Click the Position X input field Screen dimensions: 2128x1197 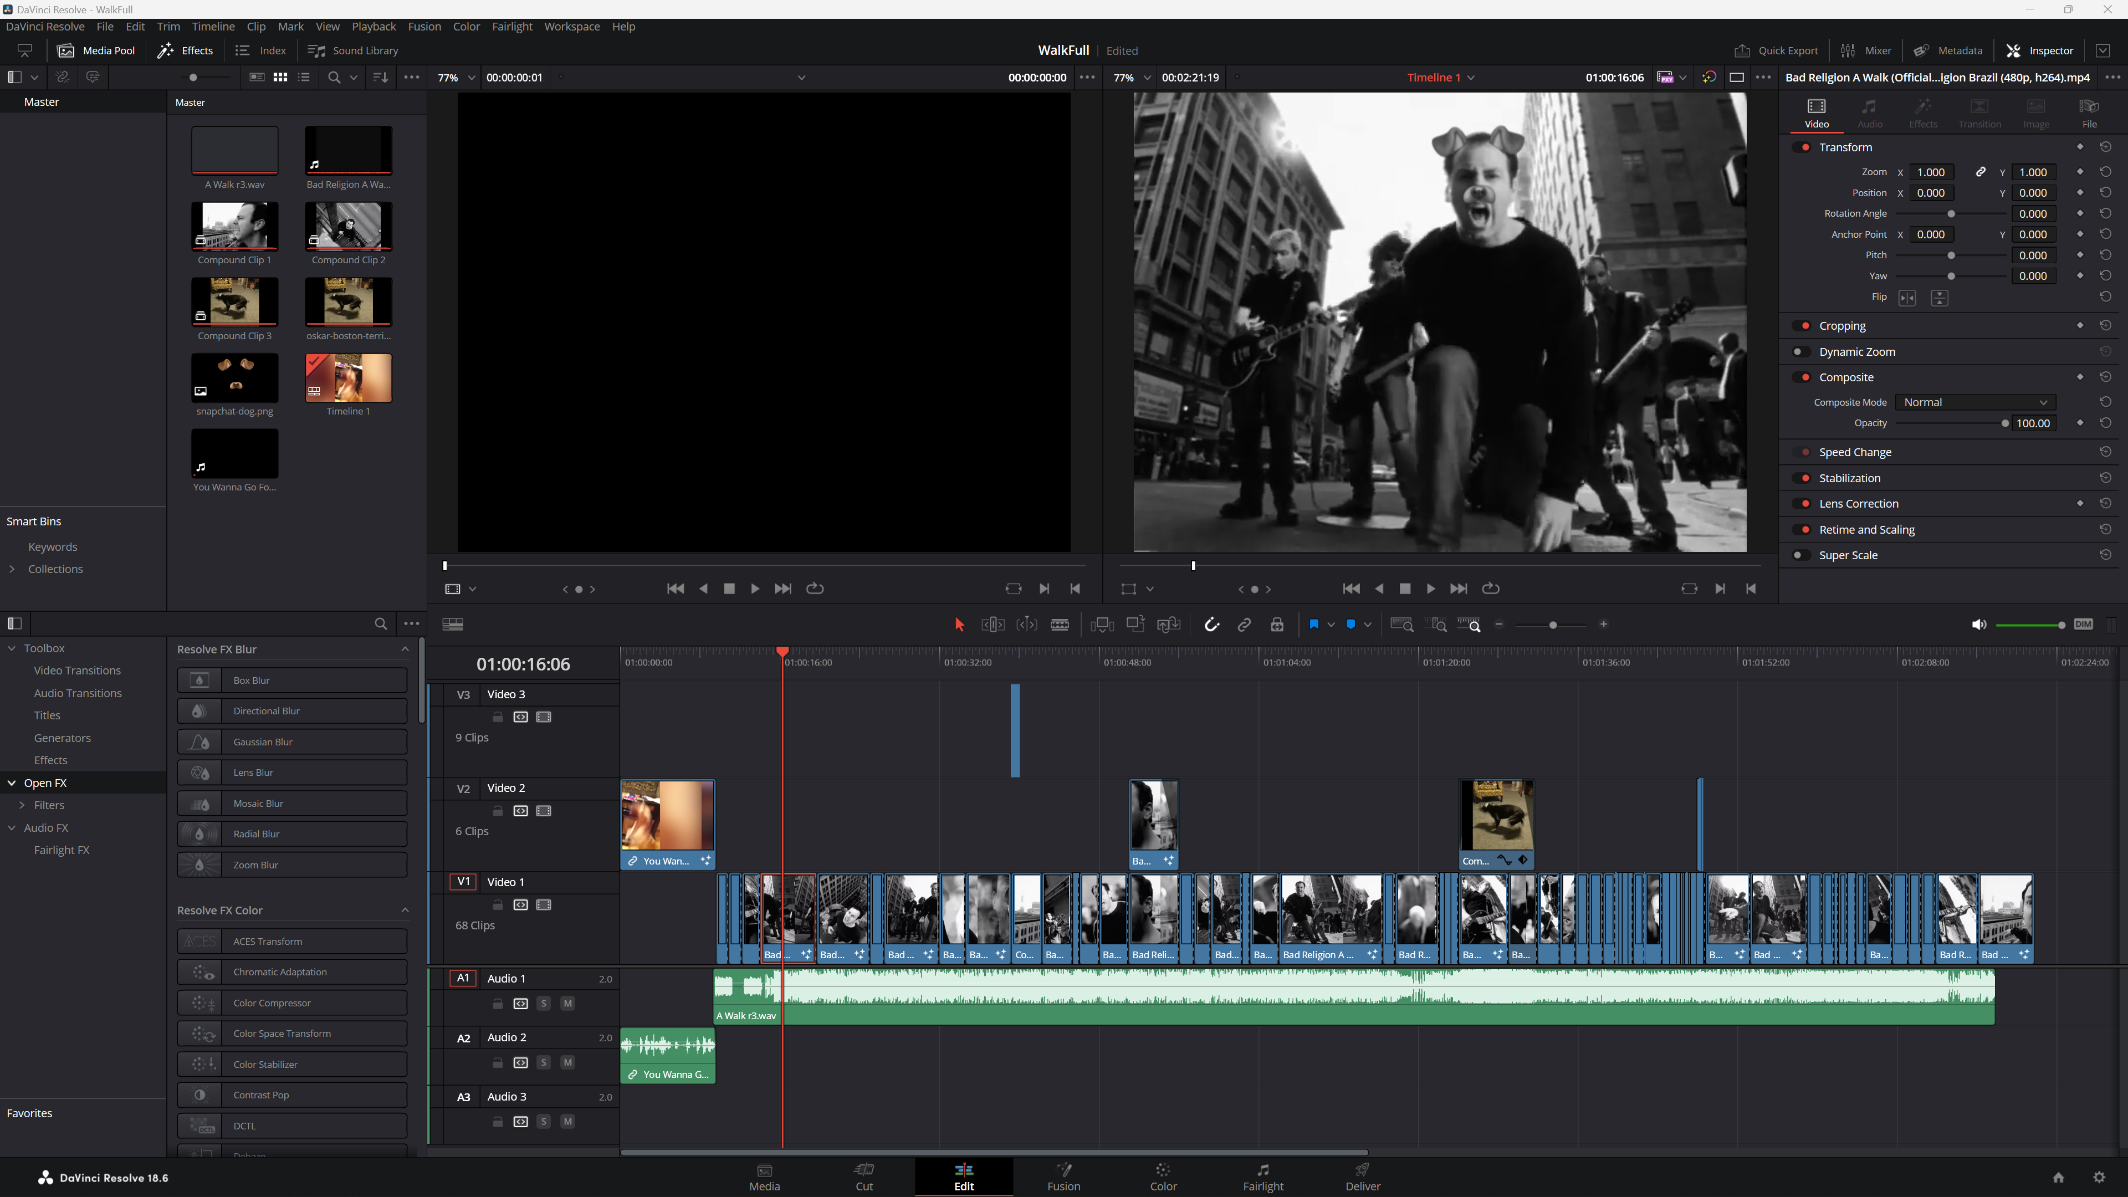(1931, 192)
